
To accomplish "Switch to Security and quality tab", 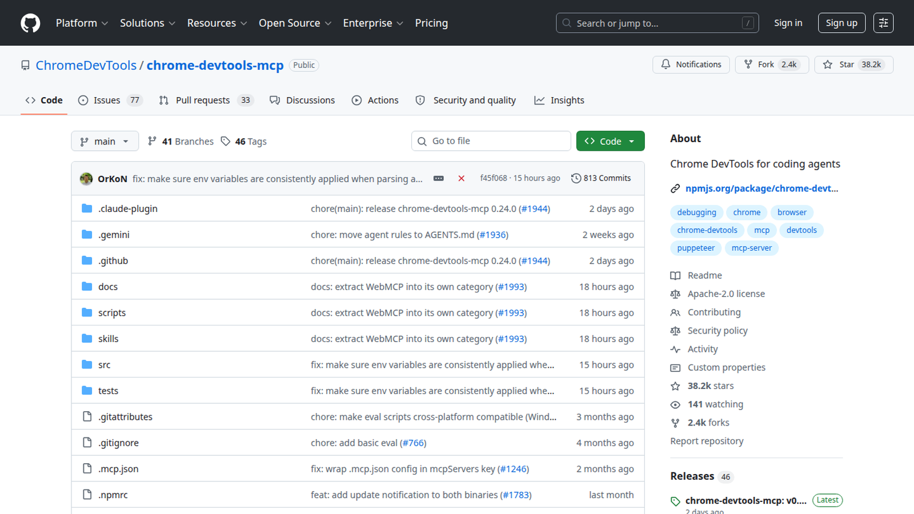I will pyautogui.click(x=466, y=100).
